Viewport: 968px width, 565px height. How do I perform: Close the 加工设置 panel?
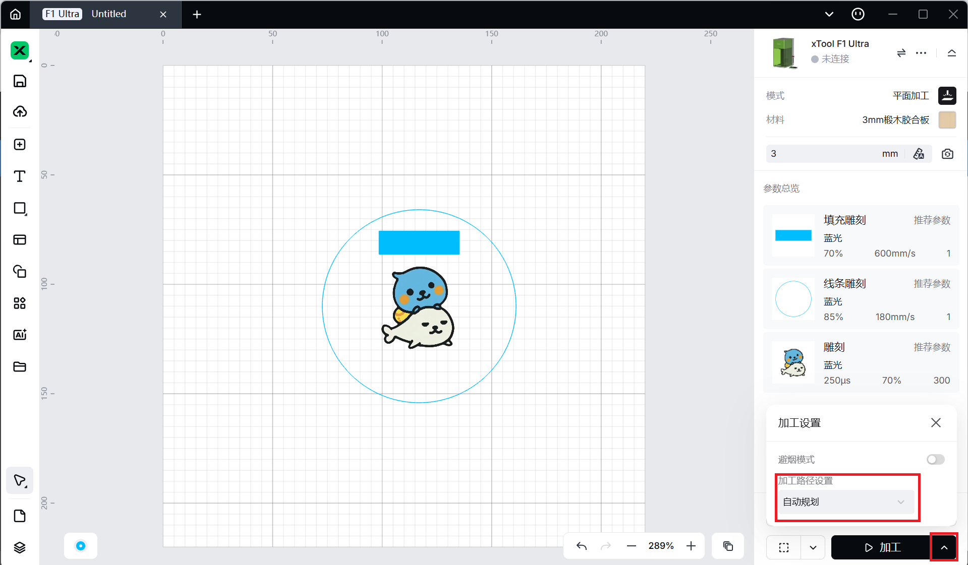coord(936,423)
